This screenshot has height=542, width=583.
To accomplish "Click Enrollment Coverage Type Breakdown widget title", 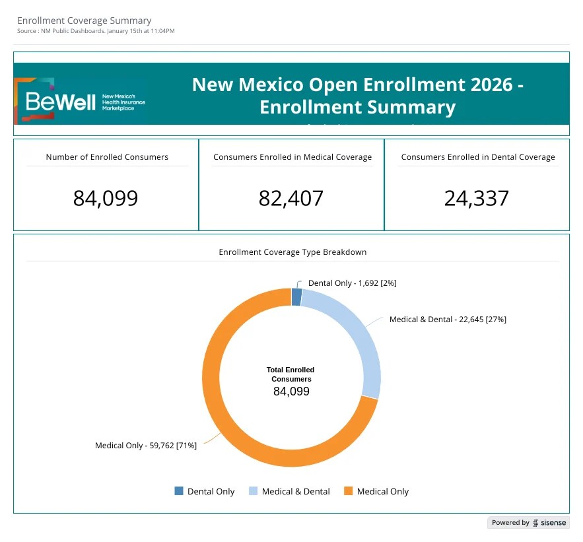I will (x=292, y=252).
